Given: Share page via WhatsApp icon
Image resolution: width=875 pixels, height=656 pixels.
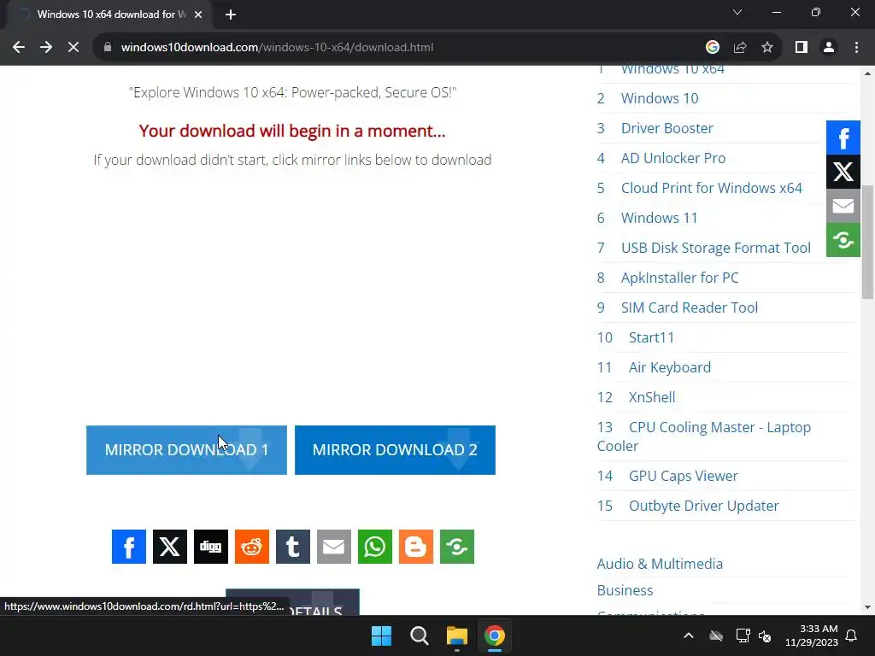Looking at the screenshot, I should pyautogui.click(x=375, y=547).
